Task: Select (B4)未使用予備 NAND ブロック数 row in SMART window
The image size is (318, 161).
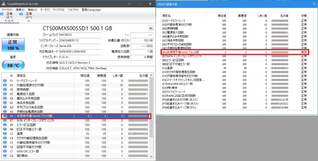Action: coord(235,52)
